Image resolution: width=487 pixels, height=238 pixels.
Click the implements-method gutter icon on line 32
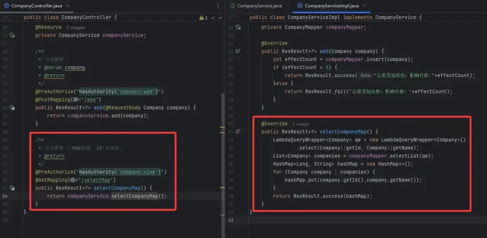click(x=237, y=132)
